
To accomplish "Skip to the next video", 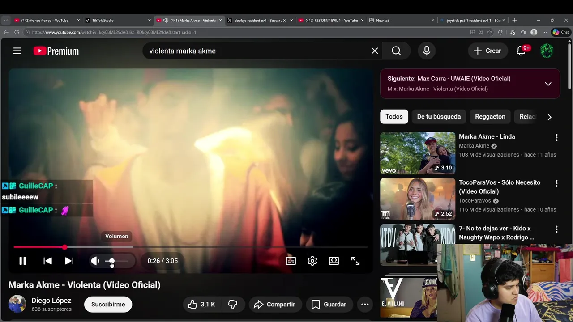I will coord(69,261).
